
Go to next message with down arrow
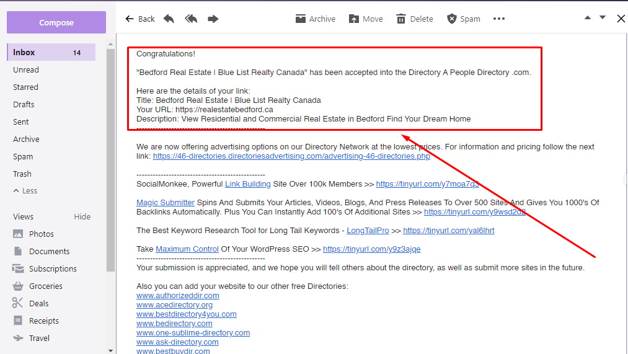pos(603,18)
